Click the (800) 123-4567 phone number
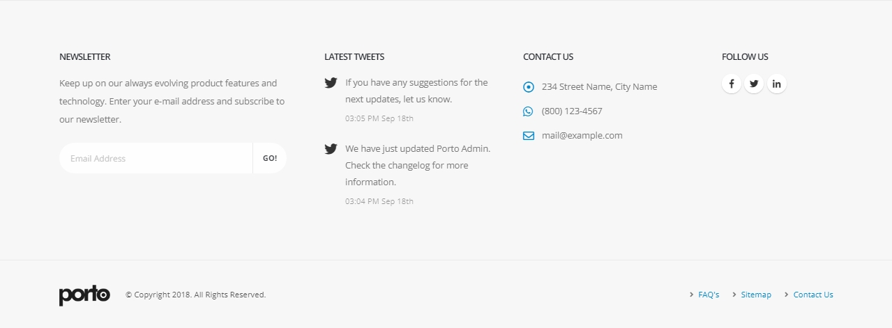The width and height of the screenshot is (892, 328). point(572,111)
